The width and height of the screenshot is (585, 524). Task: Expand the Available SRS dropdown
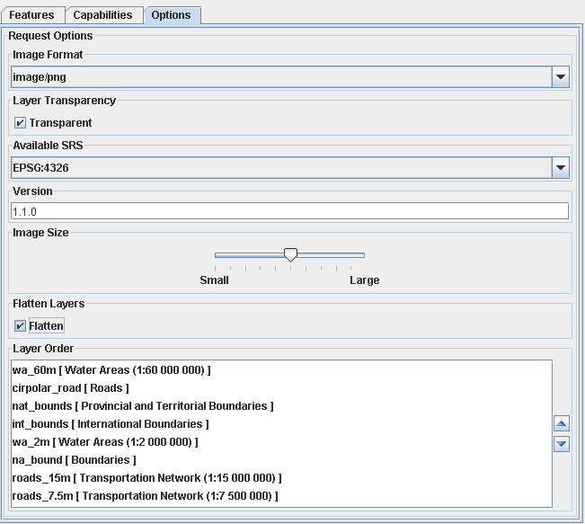click(561, 167)
